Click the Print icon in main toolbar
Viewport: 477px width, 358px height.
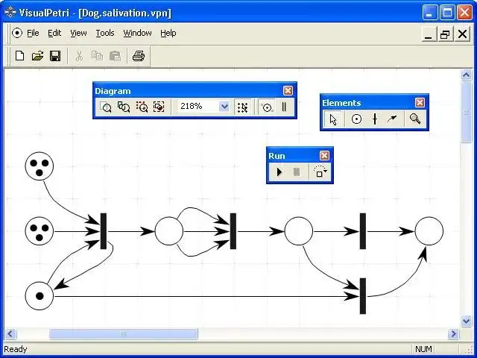pos(139,56)
